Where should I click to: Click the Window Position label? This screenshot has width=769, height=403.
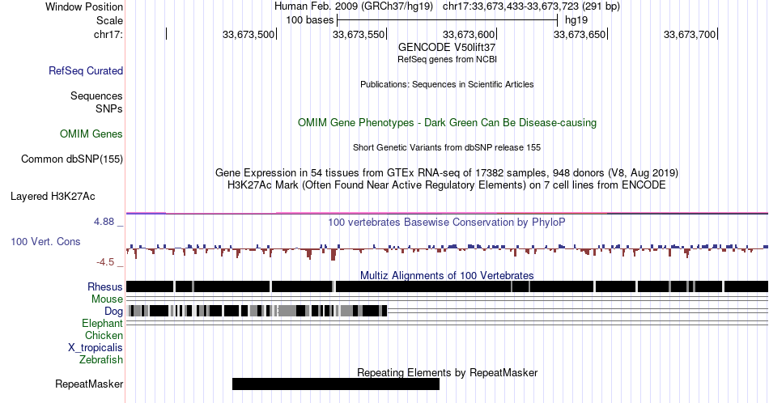pyautogui.click(x=84, y=6)
